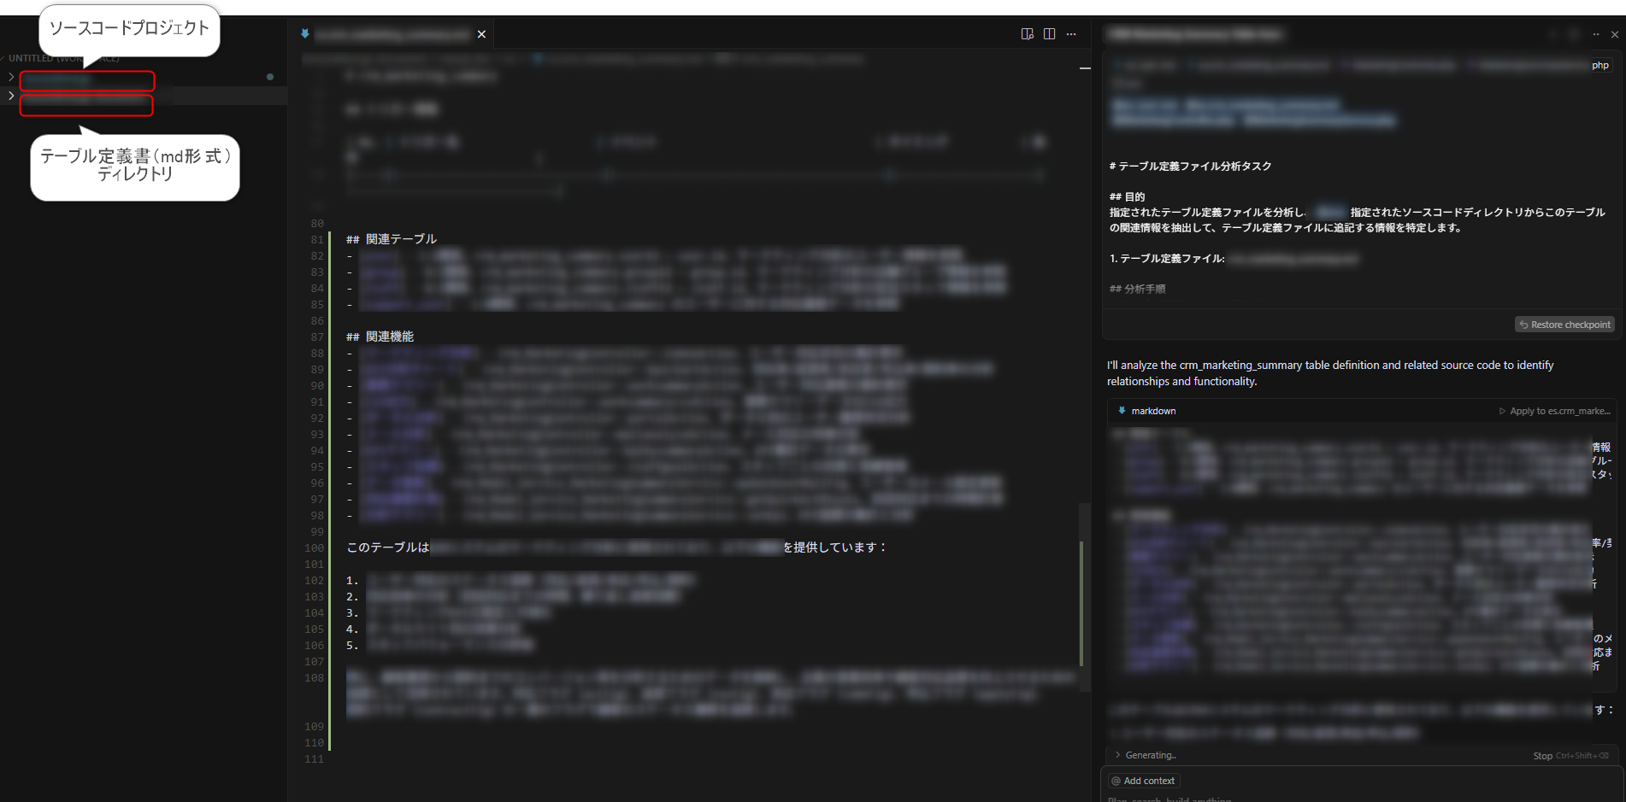Image resolution: width=1626 pixels, height=802 pixels.
Task: Expand the upper workspace folder in Explorer
Action: point(11,77)
